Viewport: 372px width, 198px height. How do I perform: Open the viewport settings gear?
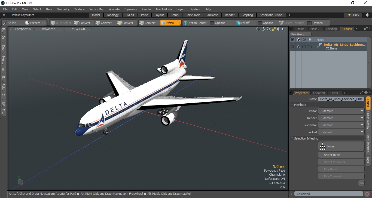tap(278, 29)
